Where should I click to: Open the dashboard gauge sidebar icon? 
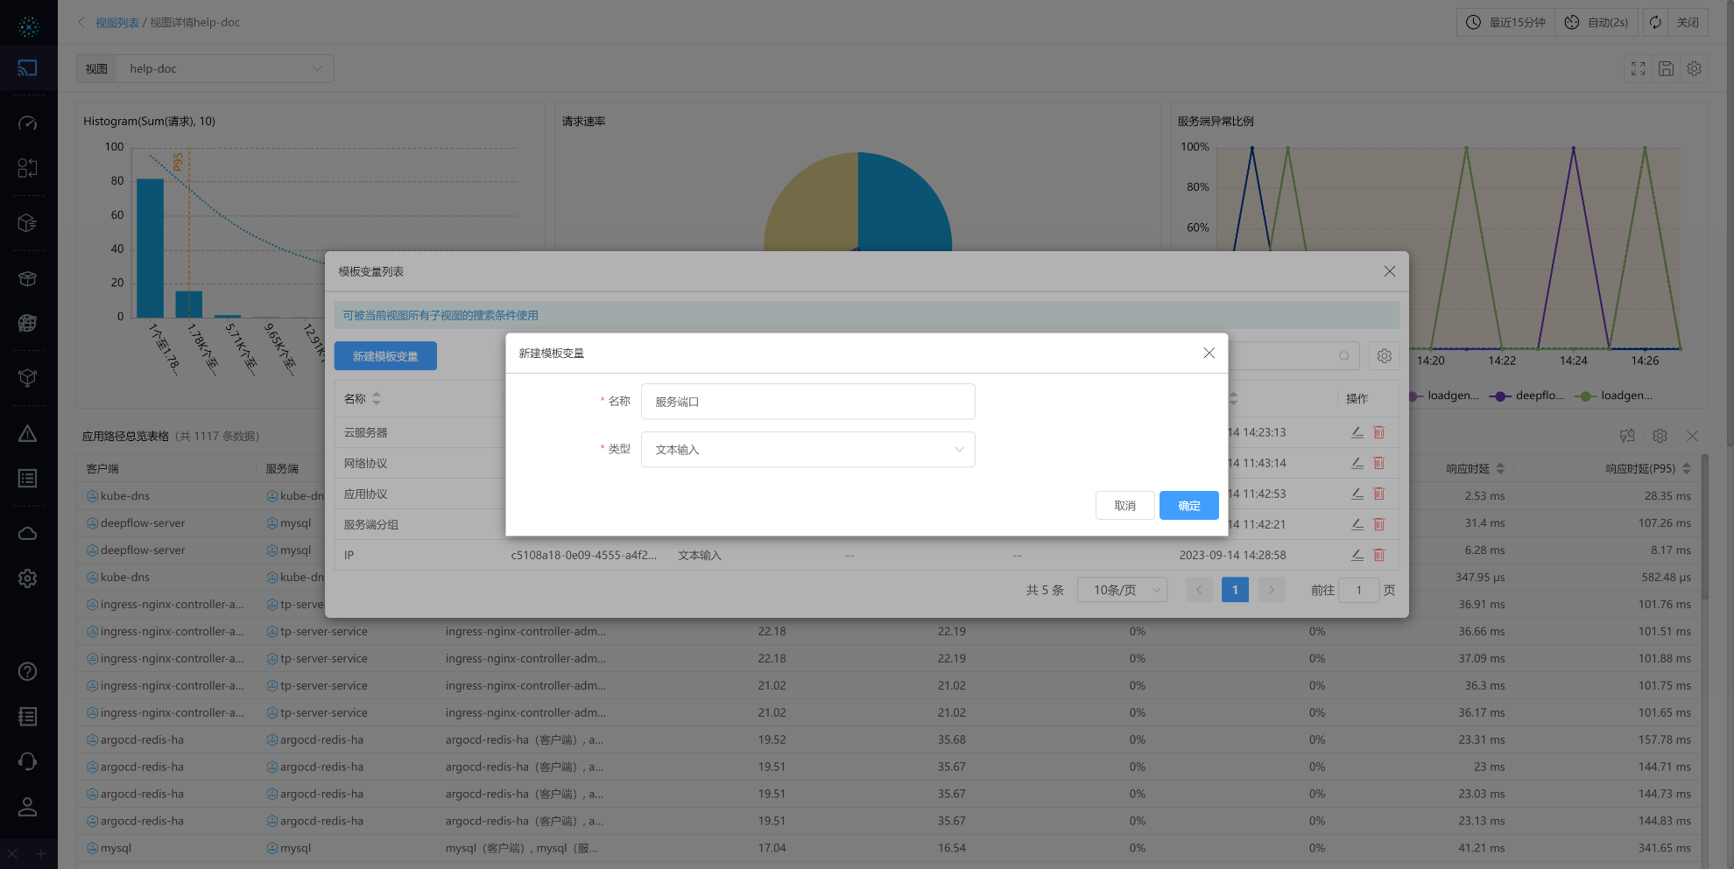coord(28,123)
